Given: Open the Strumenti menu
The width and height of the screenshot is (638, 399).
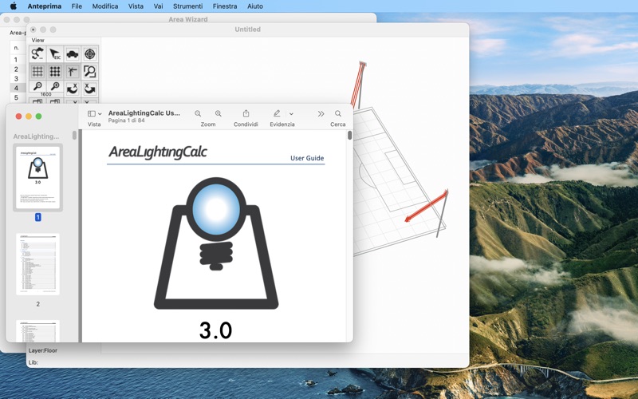Looking at the screenshot, I should point(187,6).
